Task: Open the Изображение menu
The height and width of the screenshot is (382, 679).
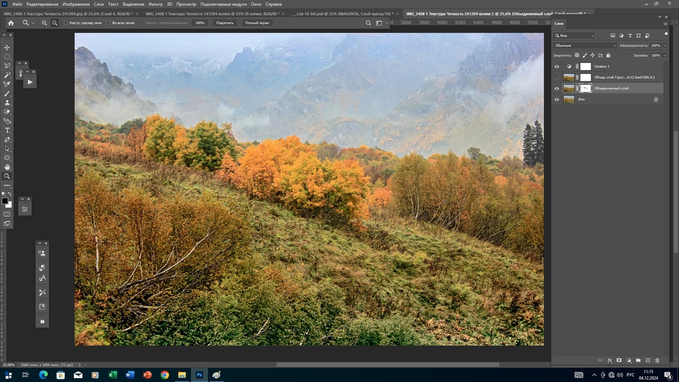Action: coord(76,4)
